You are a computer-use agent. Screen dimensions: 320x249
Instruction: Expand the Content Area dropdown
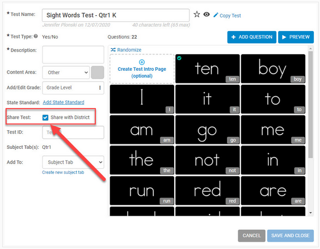pyautogui.click(x=66, y=72)
